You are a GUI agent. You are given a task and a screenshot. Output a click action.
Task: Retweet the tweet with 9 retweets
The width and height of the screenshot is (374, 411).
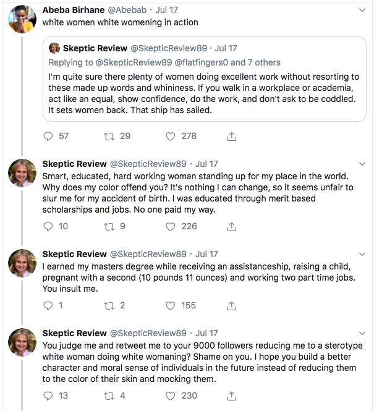[x=109, y=227]
